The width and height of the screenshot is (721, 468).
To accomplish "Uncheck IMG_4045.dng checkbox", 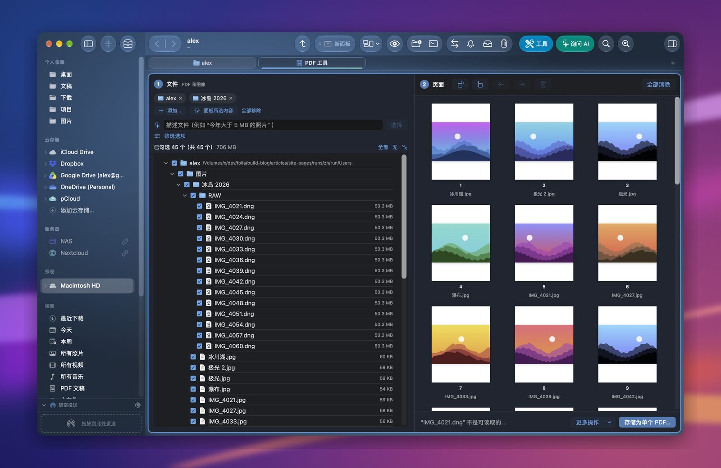I will pyautogui.click(x=199, y=292).
